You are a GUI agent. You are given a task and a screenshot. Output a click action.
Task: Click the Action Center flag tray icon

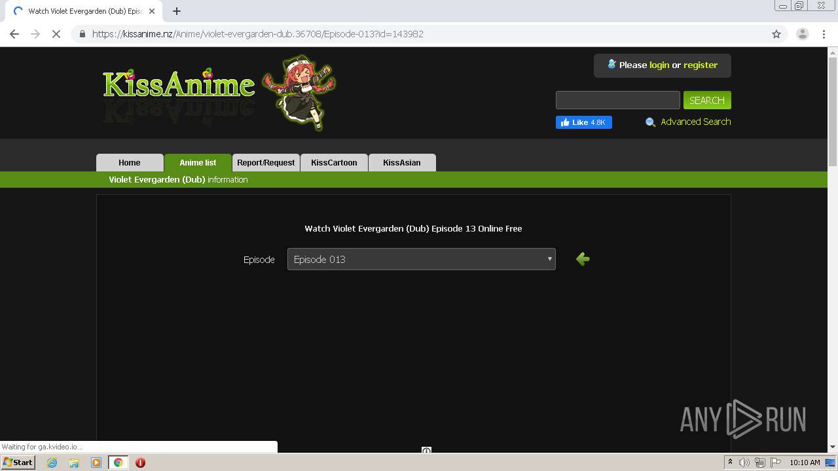tap(776, 462)
